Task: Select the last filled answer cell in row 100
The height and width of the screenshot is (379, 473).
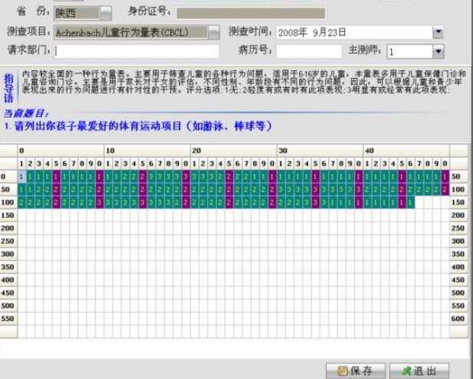Action: point(409,202)
